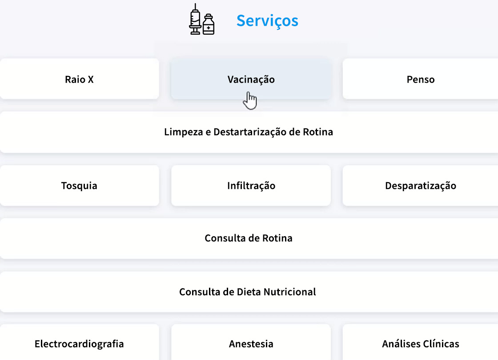Deselect the highlighted Vacinação service
Image resolution: width=498 pixels, height=360 pixels.
[251, 79]
